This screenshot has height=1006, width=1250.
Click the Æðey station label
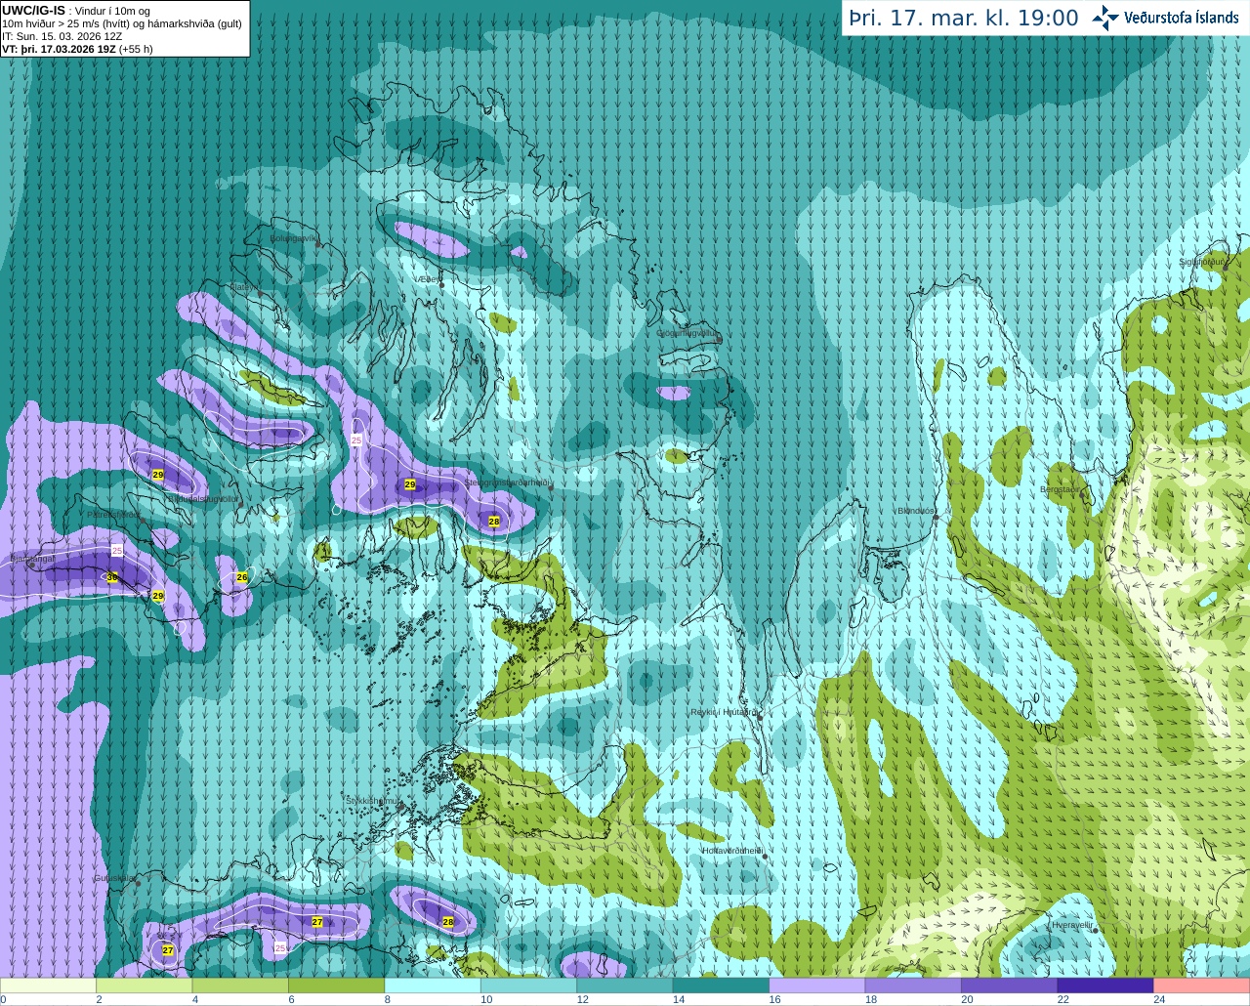point(427,279)
